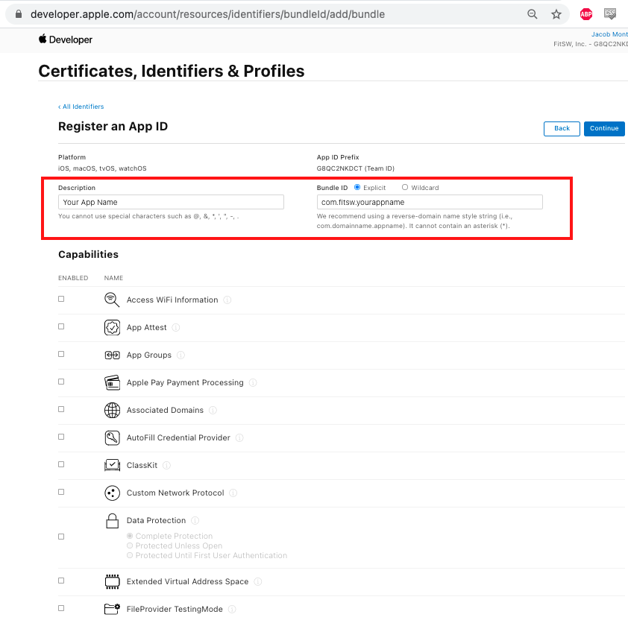
Task: Click the Custom Network Protocol icon
Action: 112,493
